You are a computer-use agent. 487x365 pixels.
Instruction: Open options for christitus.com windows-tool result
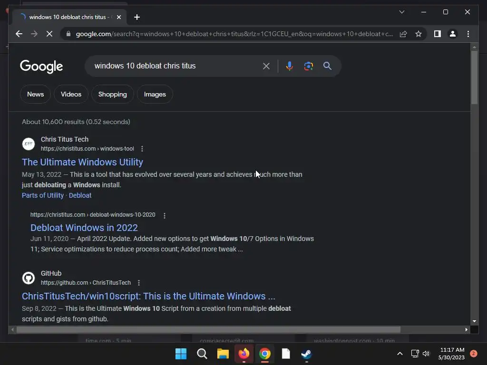pos(142,149)
